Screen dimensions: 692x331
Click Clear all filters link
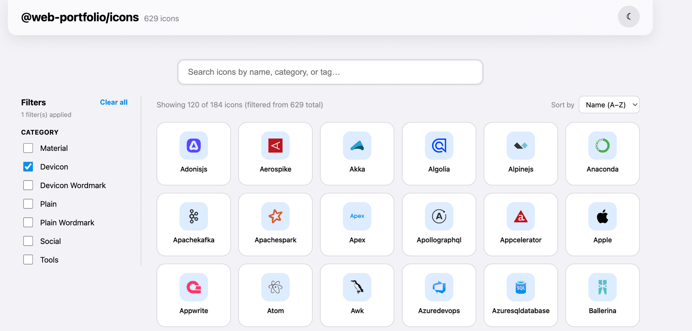(x=114, y=102)
